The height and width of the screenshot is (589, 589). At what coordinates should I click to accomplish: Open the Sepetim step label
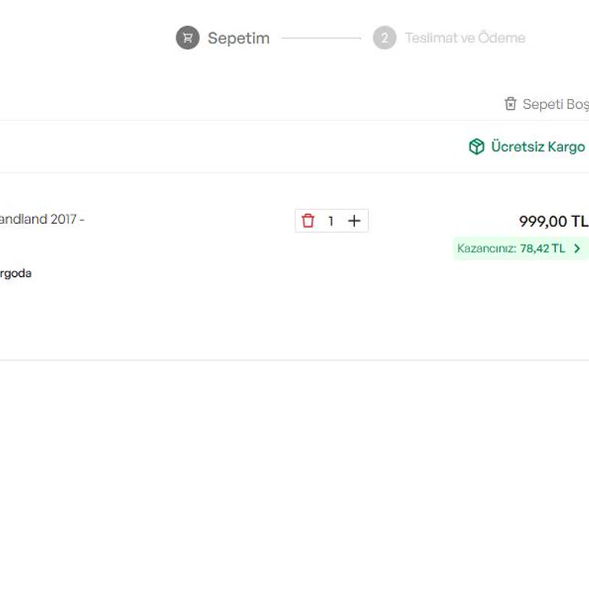(239, 38)
